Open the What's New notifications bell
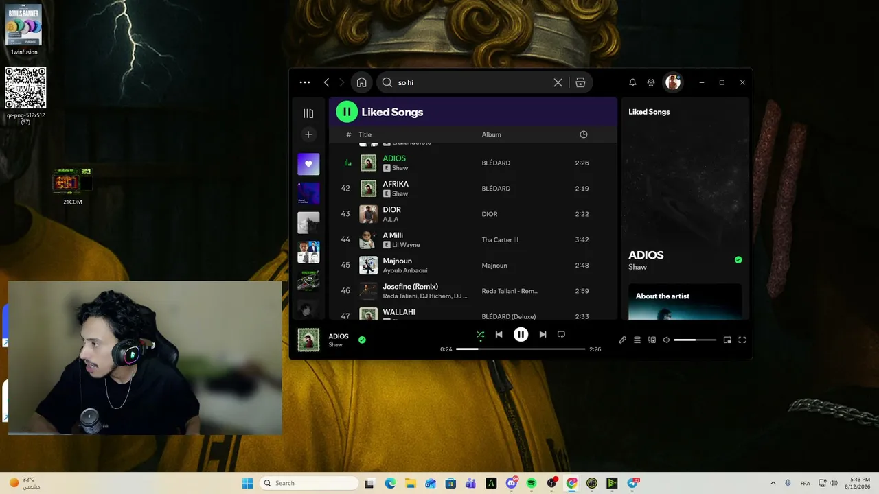The image size is (879, 494). (x=632, y=82)
